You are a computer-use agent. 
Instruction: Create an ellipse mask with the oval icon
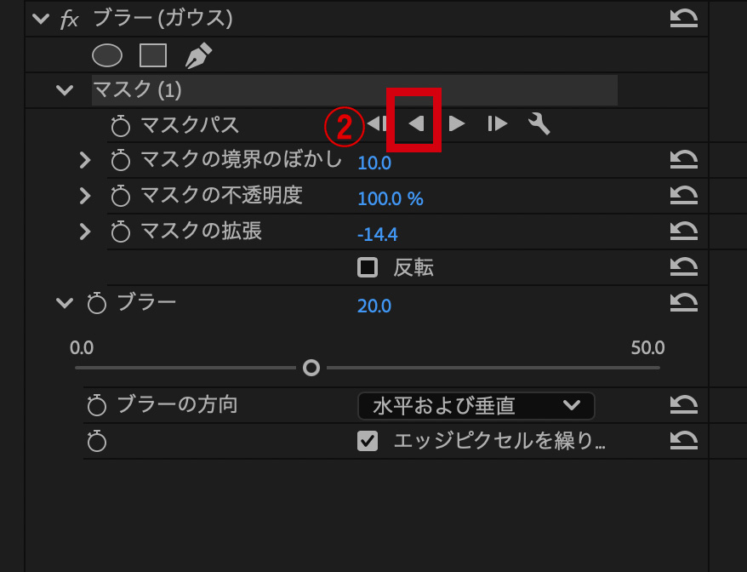coord(107,55)
